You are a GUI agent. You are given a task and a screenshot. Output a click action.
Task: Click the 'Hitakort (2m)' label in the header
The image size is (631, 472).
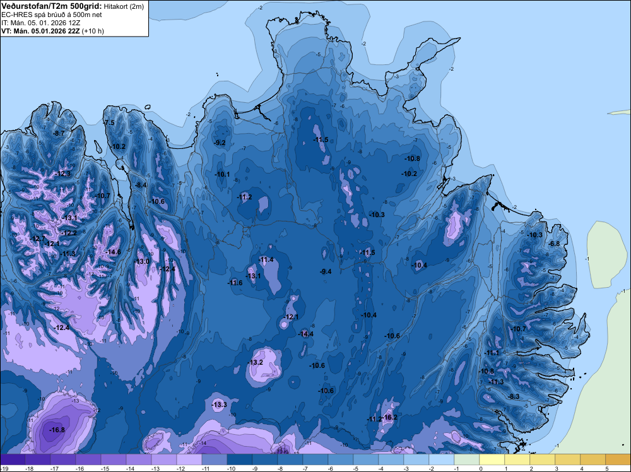124,6
